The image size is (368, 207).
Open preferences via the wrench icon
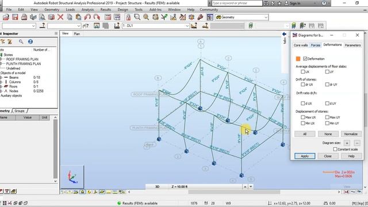coord(200,17)
